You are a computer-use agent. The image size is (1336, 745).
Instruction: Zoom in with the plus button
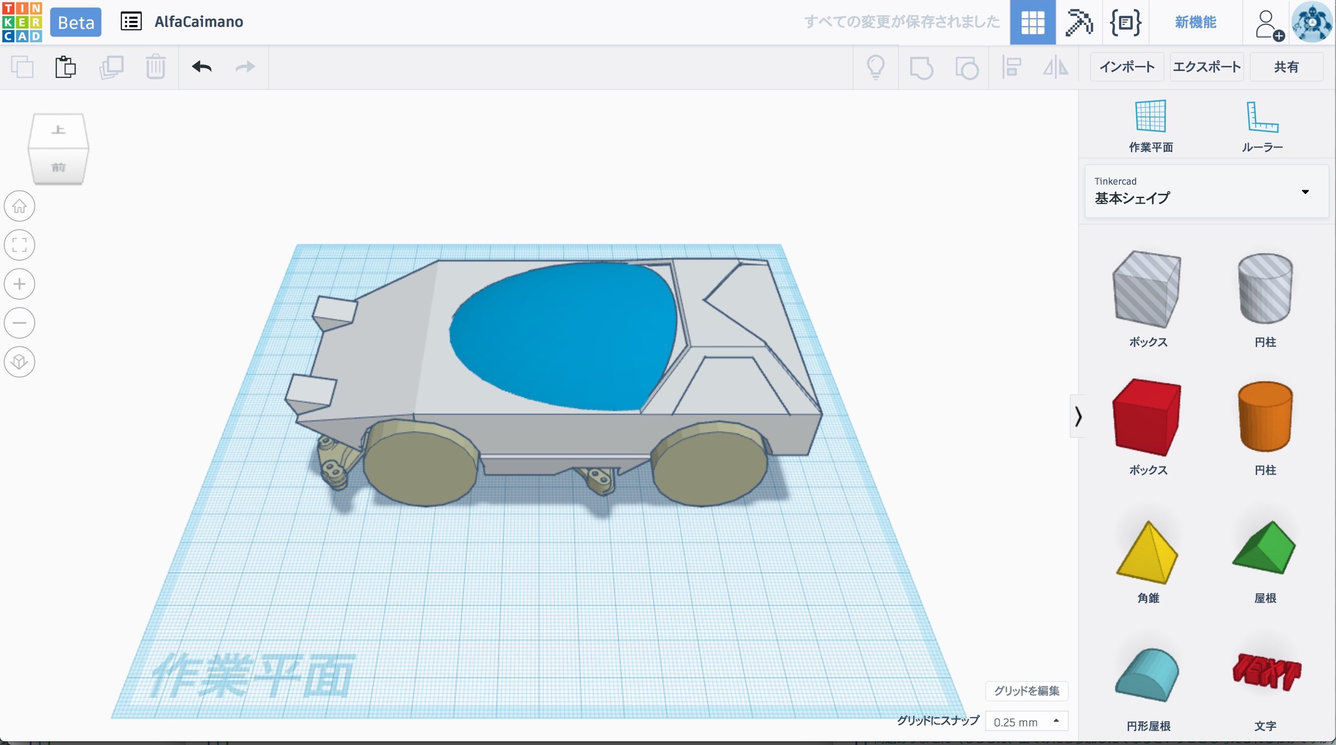click(19, 284)
